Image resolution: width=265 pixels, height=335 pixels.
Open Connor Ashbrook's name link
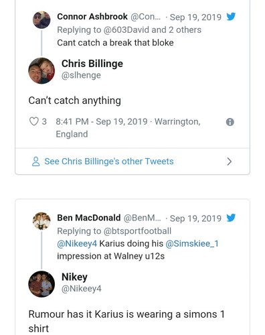[x=92, y=17]
